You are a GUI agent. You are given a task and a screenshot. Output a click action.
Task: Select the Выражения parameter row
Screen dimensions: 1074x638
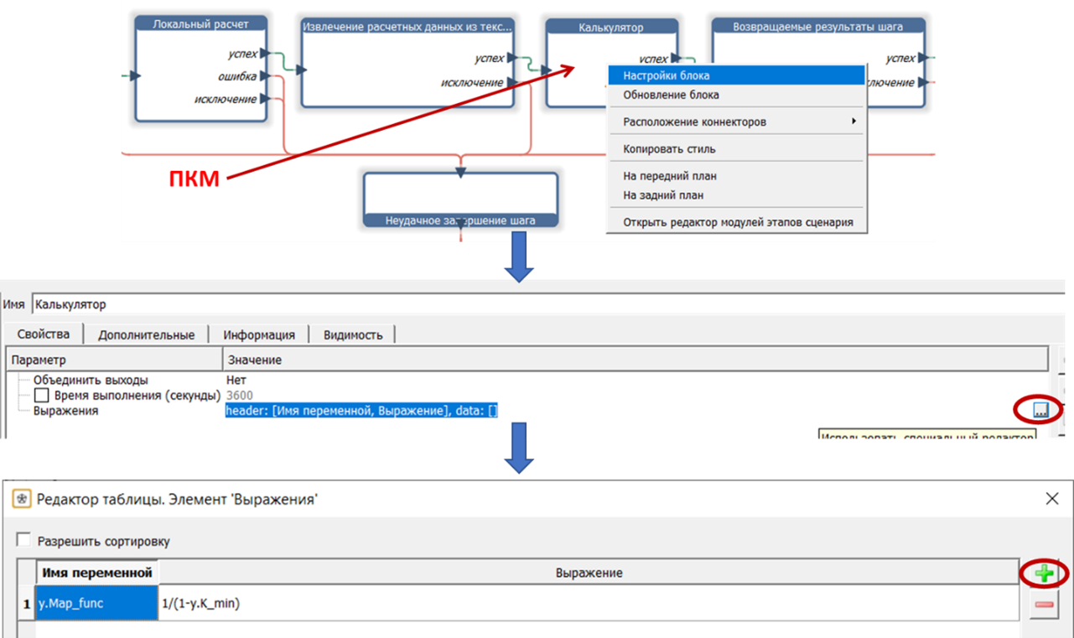pos(65,411)
